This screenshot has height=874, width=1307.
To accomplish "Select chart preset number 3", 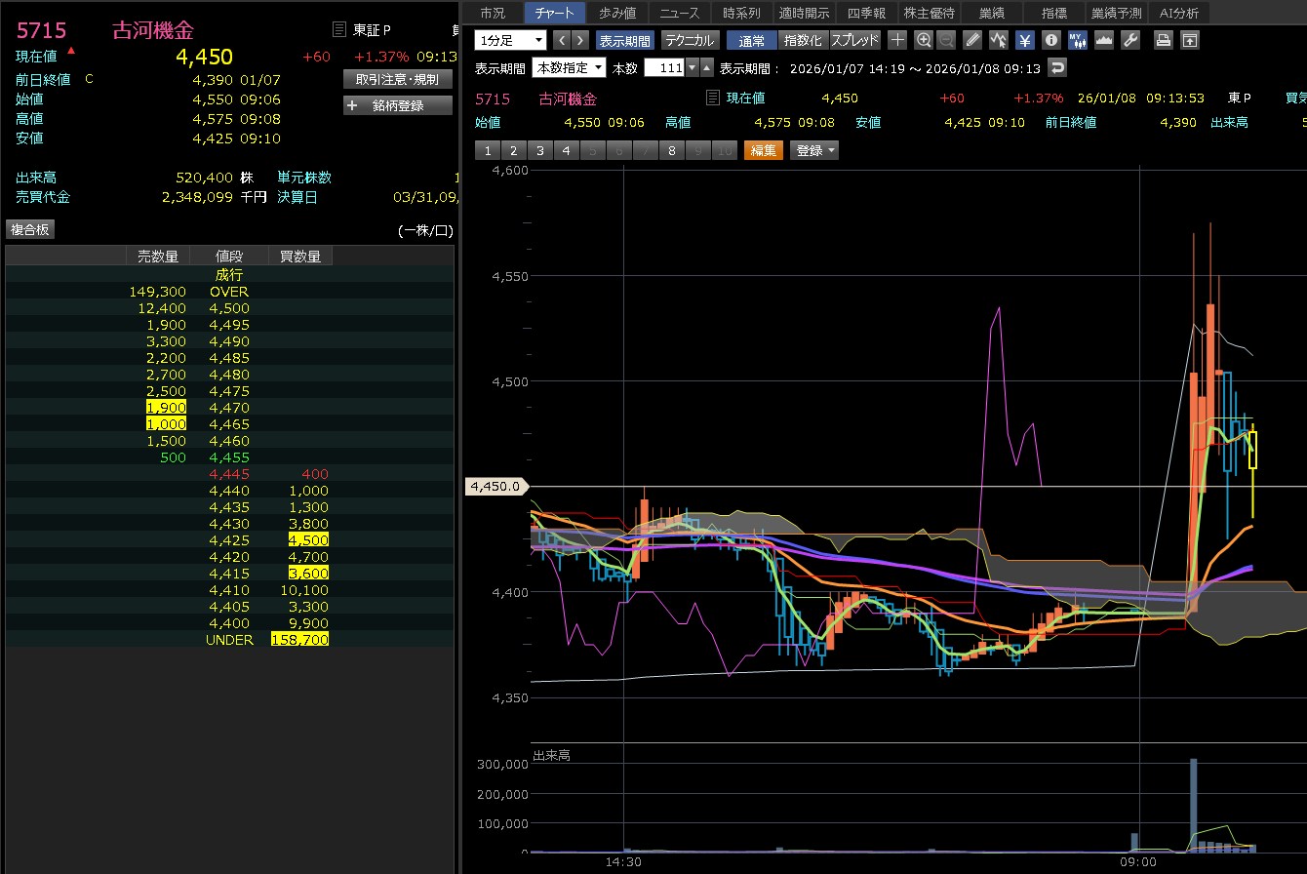I will pos(538,150).
